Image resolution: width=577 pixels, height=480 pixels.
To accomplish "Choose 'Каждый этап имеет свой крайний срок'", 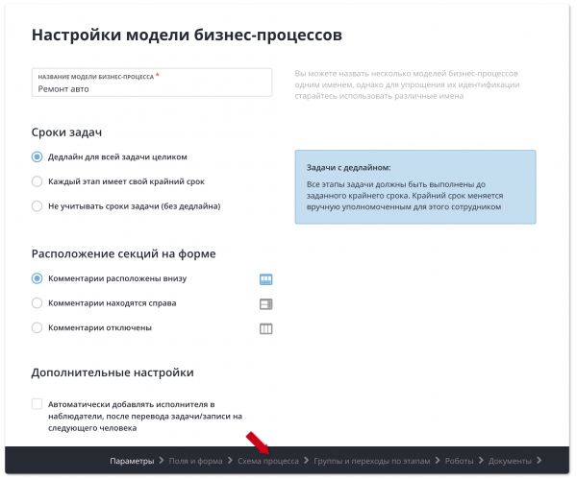I will [x=38, y=181].
